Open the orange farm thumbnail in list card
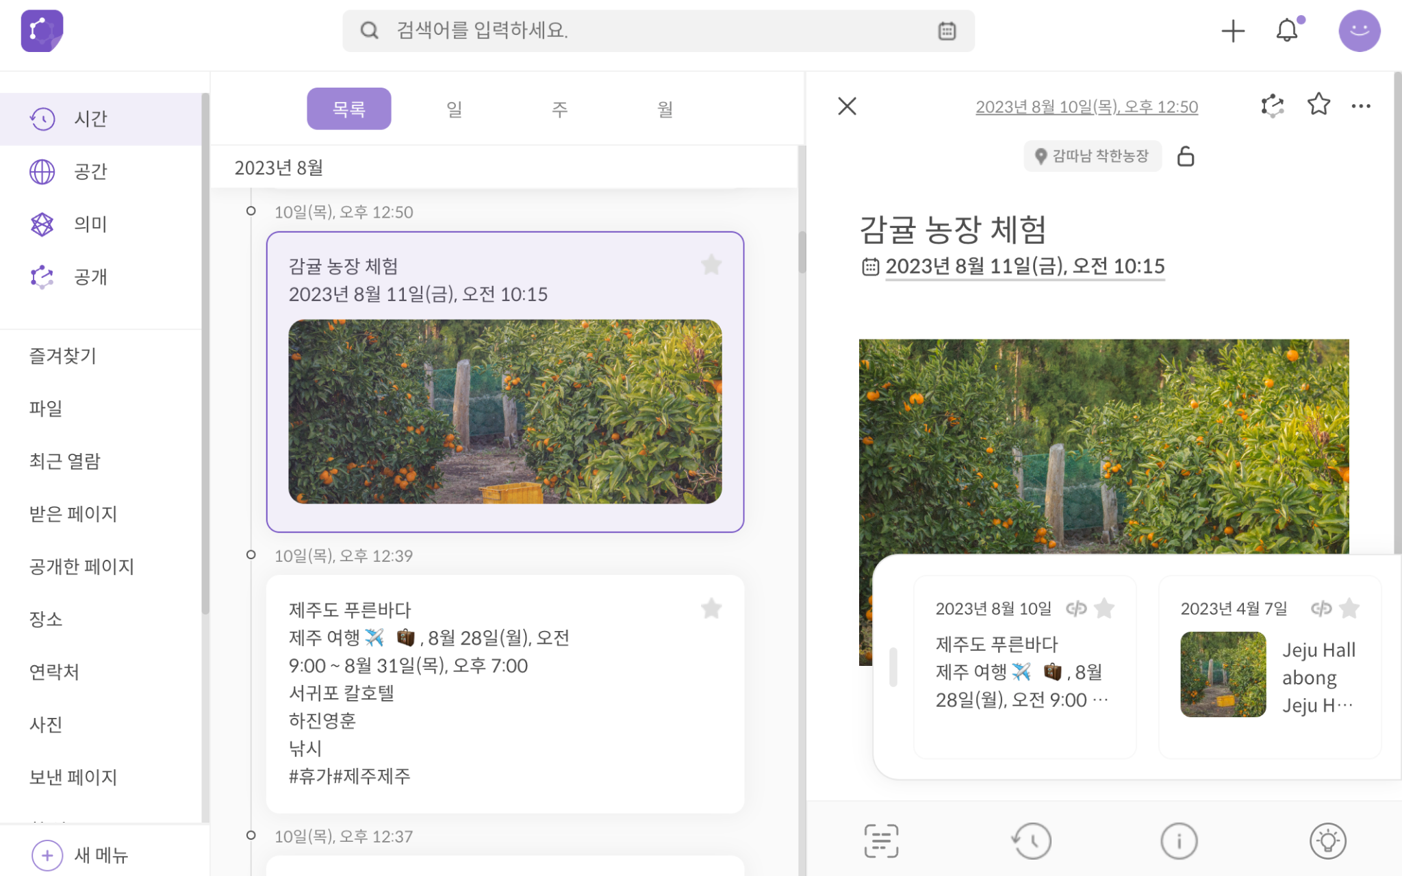The image size is (1402, 876). (505, 412)
